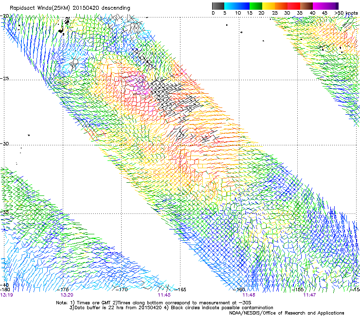Viewport: 360px width, 316px height.
Task: Click the purple '11:47' time label
Action: (309, 295)
